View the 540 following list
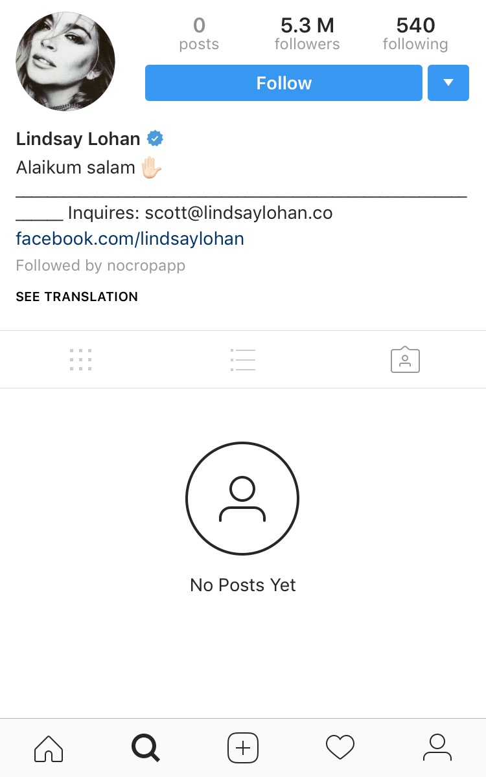 click(415, 34)
